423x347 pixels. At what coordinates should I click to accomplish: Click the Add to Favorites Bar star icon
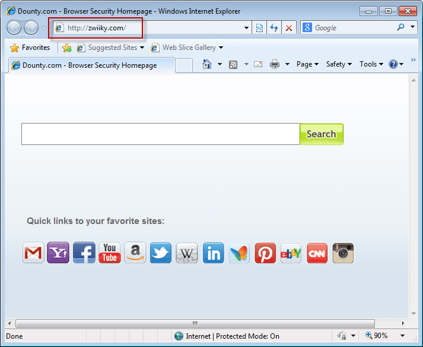(67, 48)
